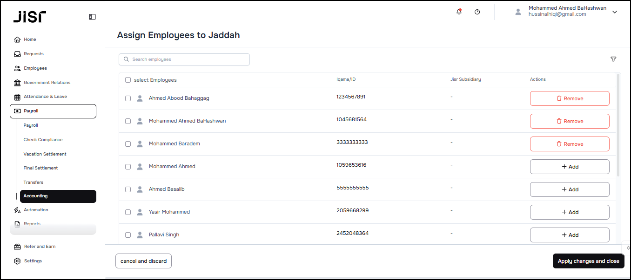
Task: Remove Mohammed Baradem from Jaddah
Action: click(x=570, y=144)
